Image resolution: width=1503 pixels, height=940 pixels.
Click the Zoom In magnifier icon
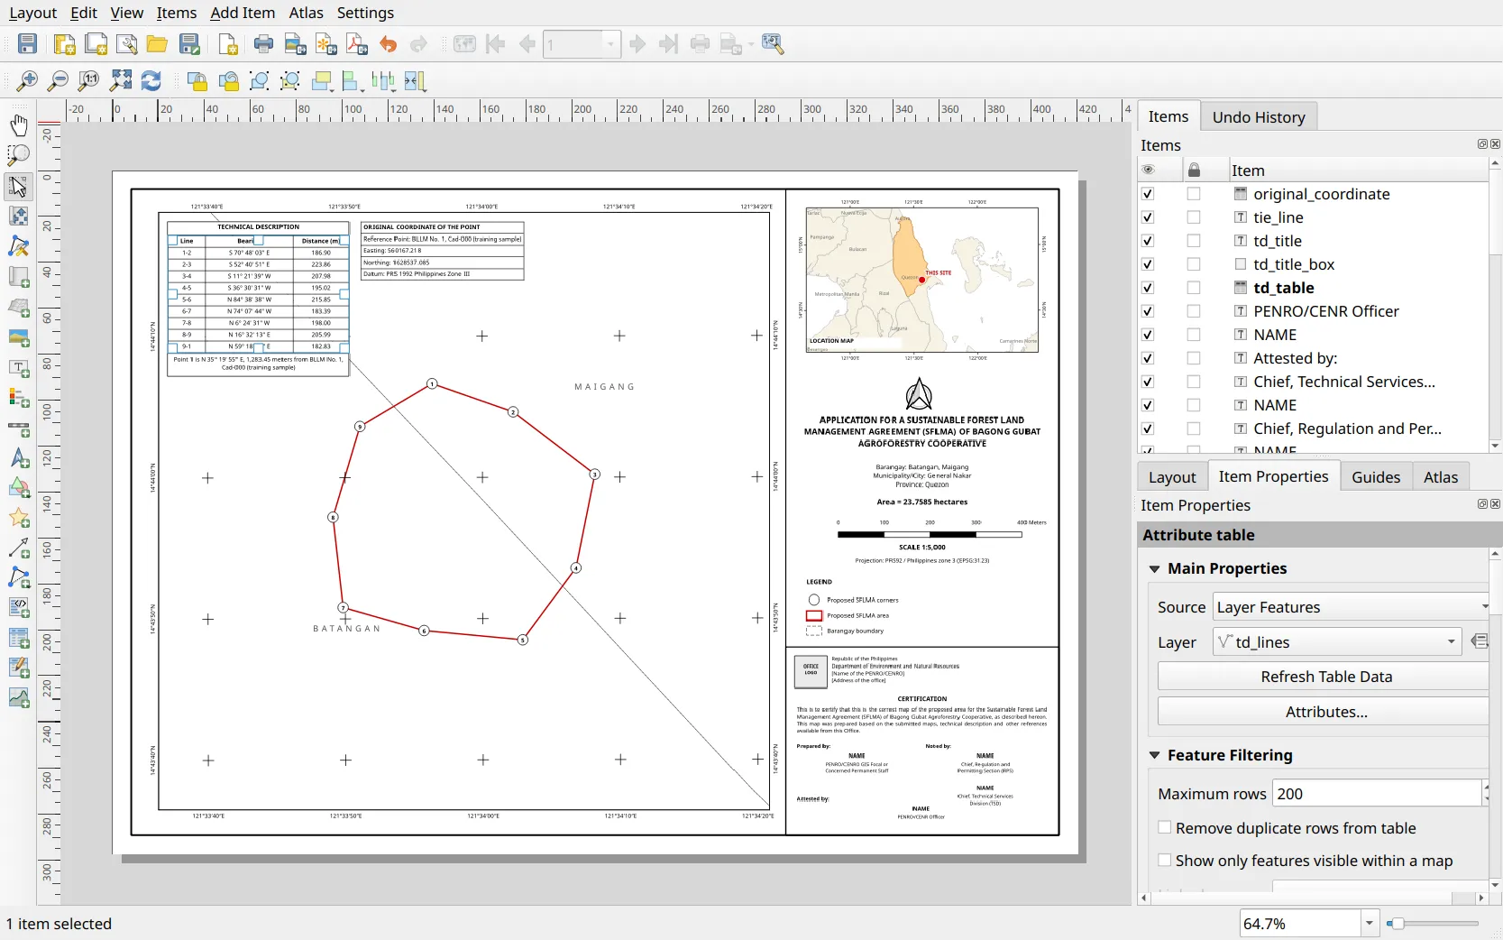coord(28,81)
